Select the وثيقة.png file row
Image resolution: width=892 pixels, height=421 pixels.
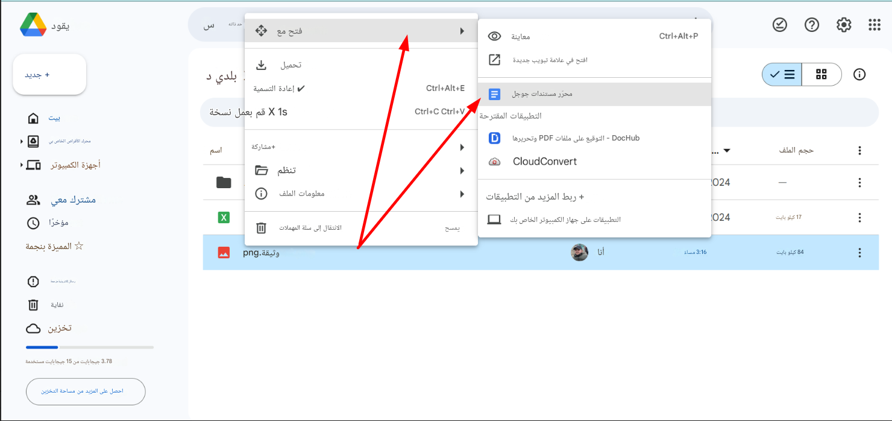pos(422,253)
